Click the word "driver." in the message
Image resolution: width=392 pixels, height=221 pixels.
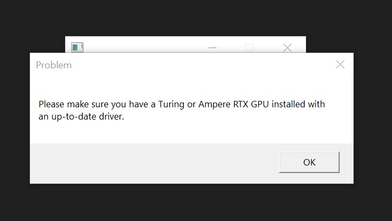click(110, 117)
